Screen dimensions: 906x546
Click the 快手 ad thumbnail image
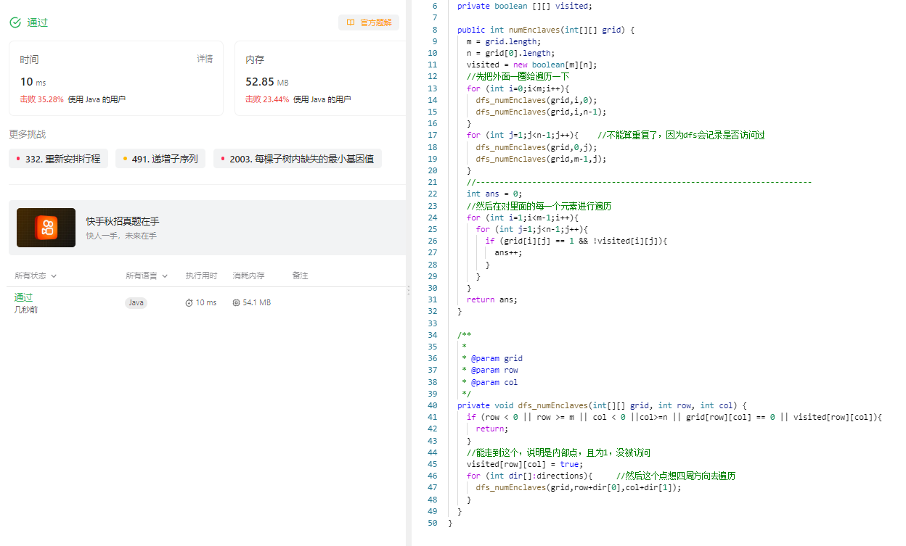pos(46,228)
